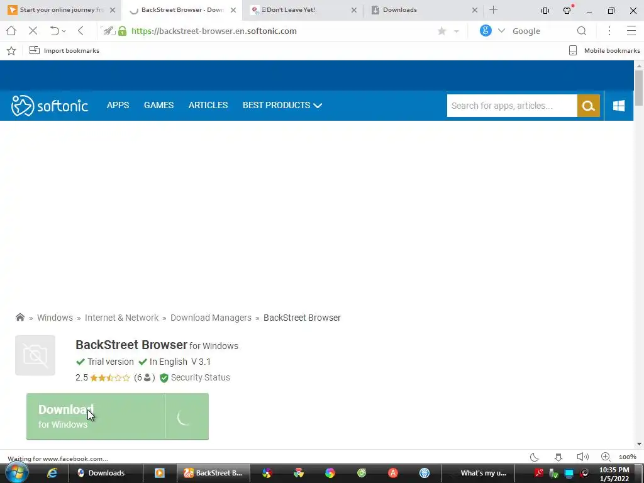This screenshot has width=644, height=483.
Task: Open Download Managers breadcrumb
Action: [x=211, y=318]
